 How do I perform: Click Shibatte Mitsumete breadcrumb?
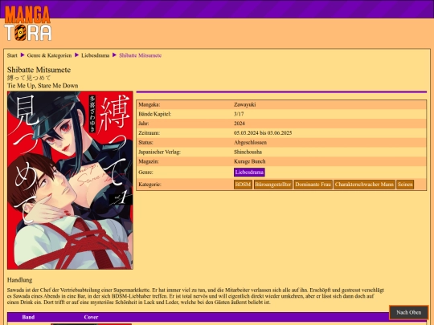coord(141,55)
